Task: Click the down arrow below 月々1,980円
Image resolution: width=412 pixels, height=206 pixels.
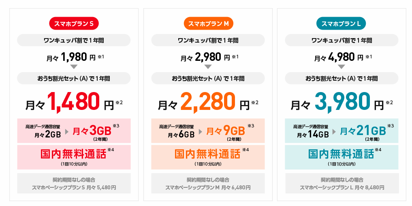Action: [74, 67]
